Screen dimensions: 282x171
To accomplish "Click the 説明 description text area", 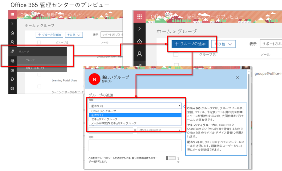I will pos(135,145).
